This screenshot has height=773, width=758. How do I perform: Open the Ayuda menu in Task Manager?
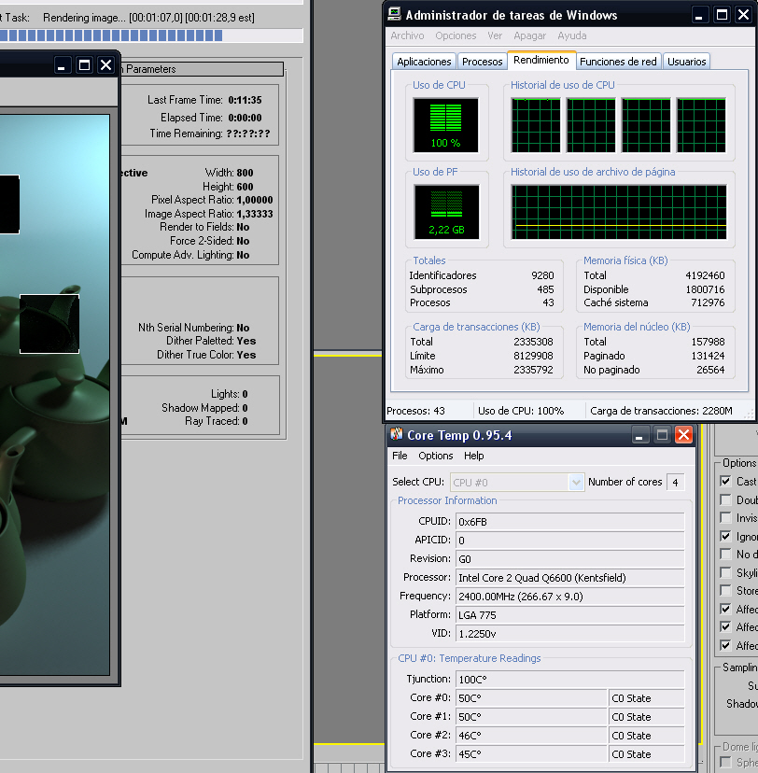[x=571, y=35]
